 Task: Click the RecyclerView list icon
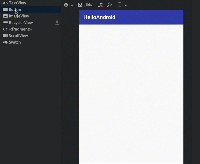click(5, 23)
